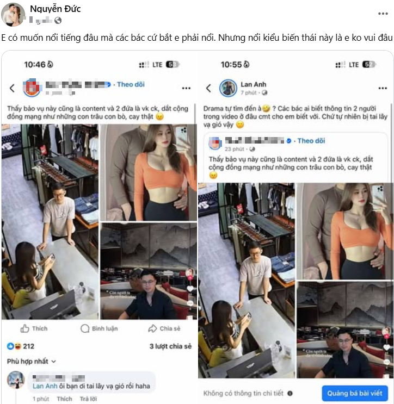The width and height of the screenshot is (394, 404).
Task: Open the three-dot menu in the left screenshot header
Action: pyautogui.click(x=186, y=88)
